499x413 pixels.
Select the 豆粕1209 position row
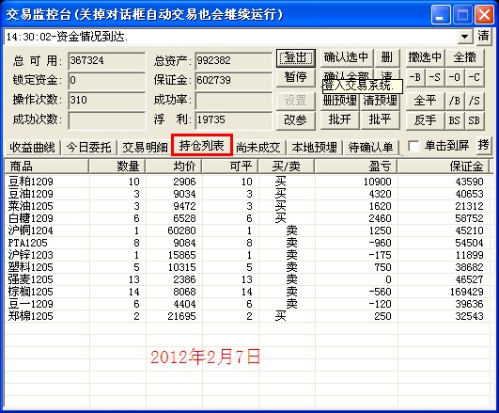[x=247, y=182]
